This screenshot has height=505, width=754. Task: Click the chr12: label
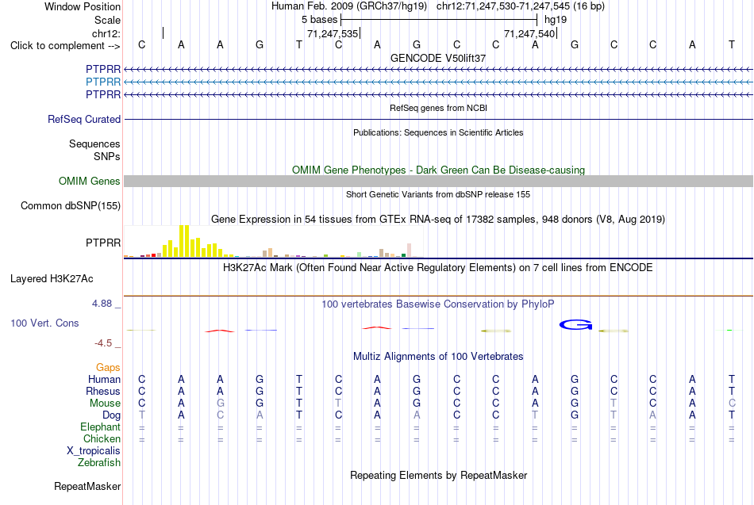pos(106,33)
